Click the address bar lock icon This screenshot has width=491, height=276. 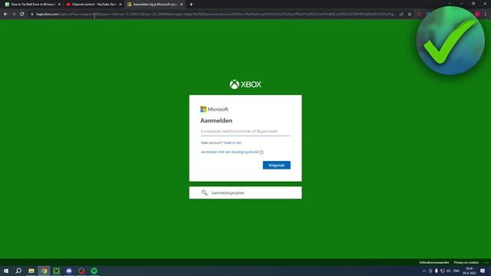point(32,14)
